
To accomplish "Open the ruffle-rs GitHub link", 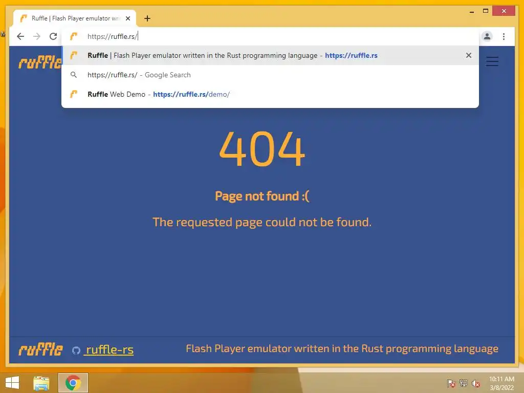I will (x=110, y=350).
